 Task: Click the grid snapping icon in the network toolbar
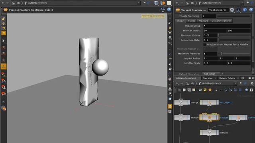pyautogui.click(x=240, y=90)
